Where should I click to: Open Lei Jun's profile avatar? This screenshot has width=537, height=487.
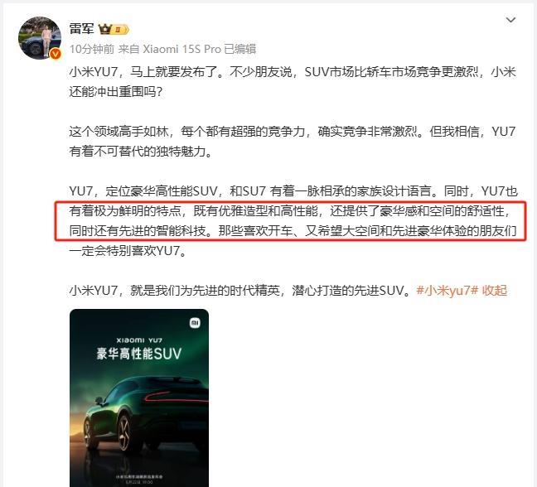pyautogui.click(x=40, y=38)
